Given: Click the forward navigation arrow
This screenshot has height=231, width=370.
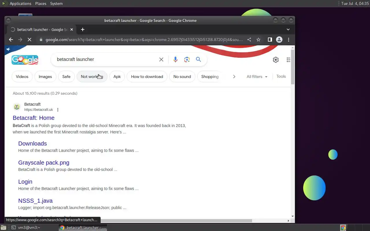Looking at the screenshot, I should point(20,40).
